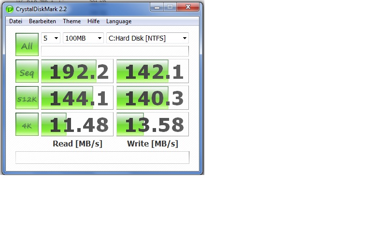Open the Bearbeiten menu
This screenshot has width=371, height=232.
43,21
